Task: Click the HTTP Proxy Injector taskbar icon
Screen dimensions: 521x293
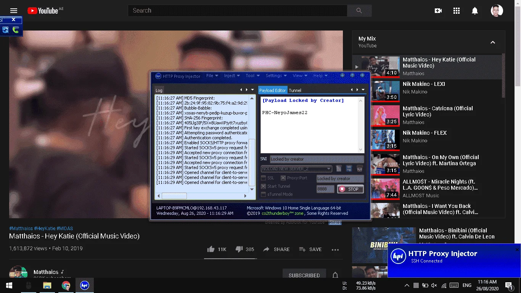Action: click(x=85, y=285)
